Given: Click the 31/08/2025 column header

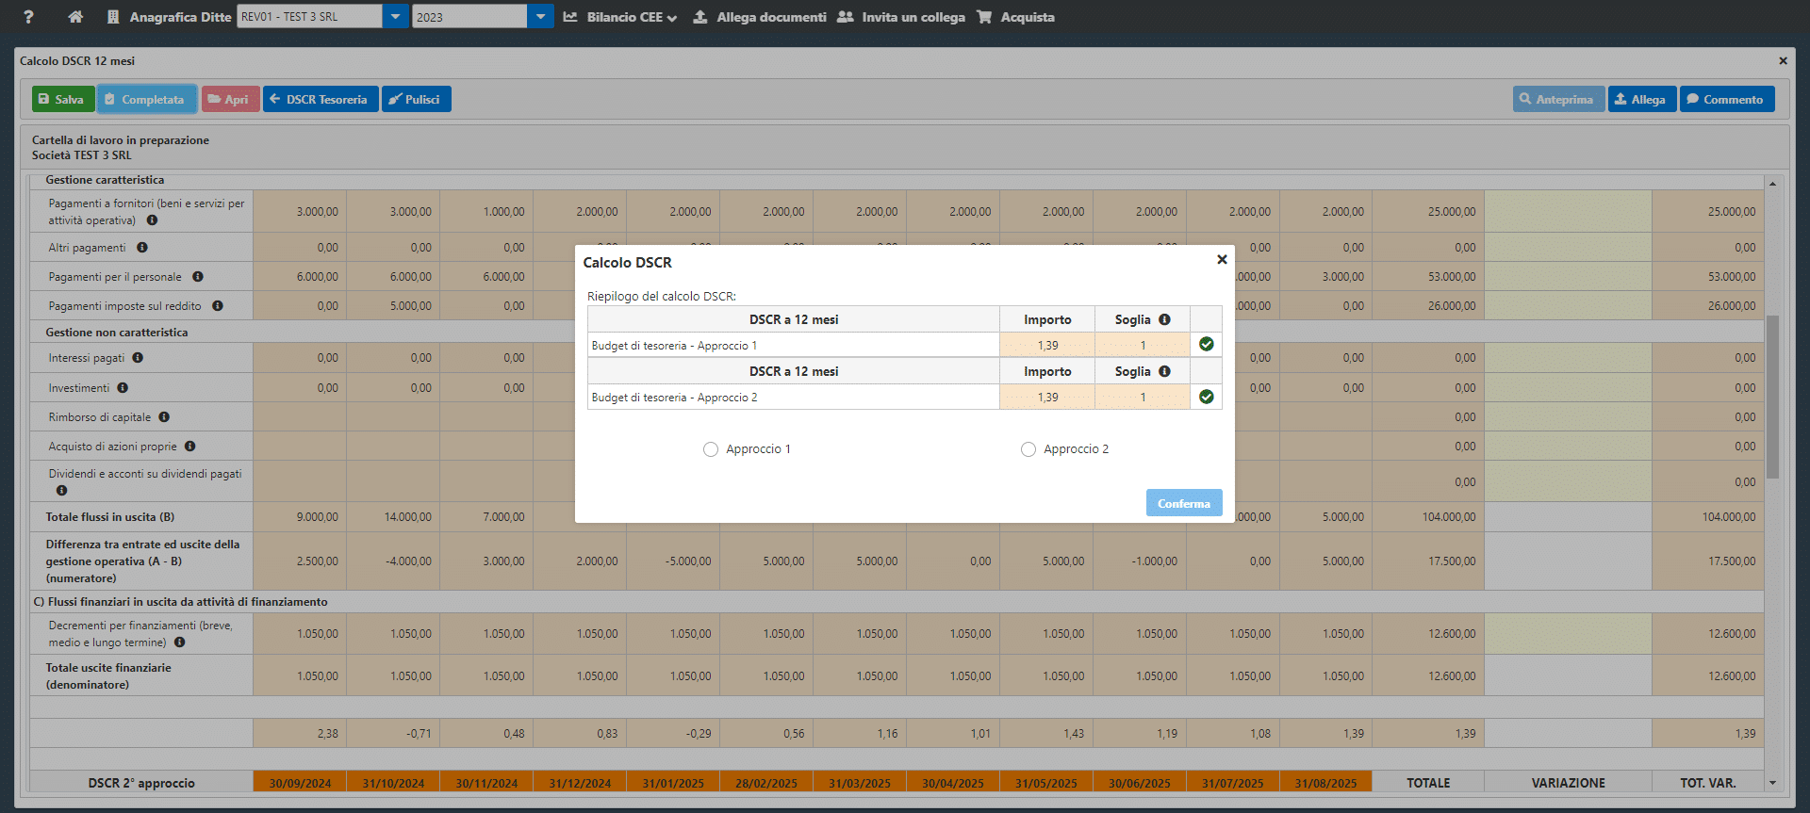Looking at the screenshot, I should point(1325,783).
